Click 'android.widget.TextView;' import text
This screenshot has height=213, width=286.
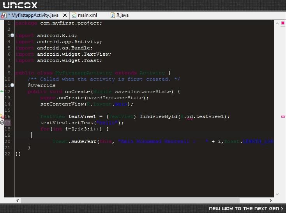[74, 54]
